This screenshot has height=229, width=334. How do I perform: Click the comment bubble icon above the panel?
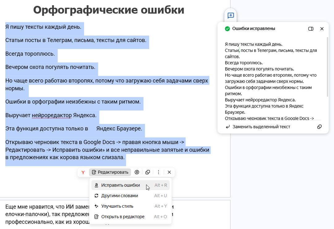(230, 15)
